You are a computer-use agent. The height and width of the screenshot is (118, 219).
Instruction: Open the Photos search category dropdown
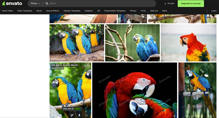pyautogui.click(x=35, y=4)
